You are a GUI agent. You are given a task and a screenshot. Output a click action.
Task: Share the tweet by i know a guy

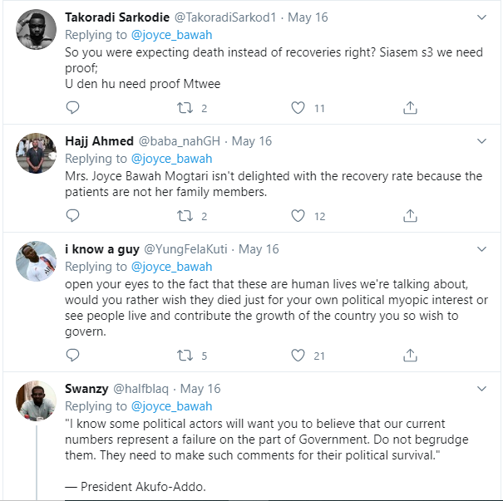pyautogui.click(x=410, y=356)
